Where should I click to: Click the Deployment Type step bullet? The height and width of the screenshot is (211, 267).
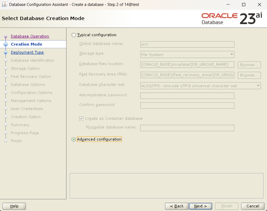click(x=6, y=52)
